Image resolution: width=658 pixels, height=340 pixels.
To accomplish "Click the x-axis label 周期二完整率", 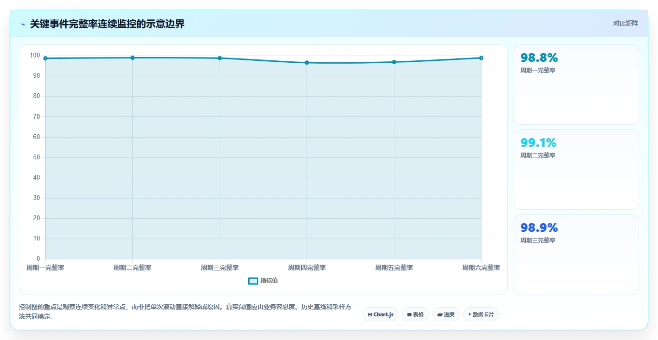I will click(132, 268).
